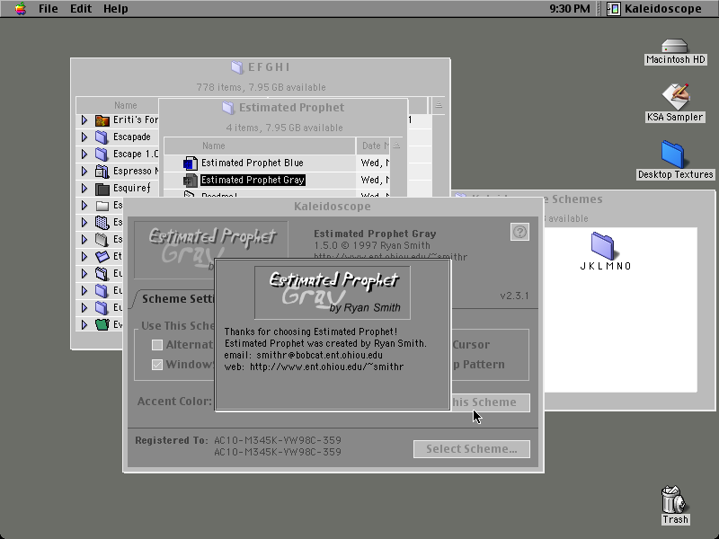Switch to the Scheme Settings tab

click(x=176, y=299)
